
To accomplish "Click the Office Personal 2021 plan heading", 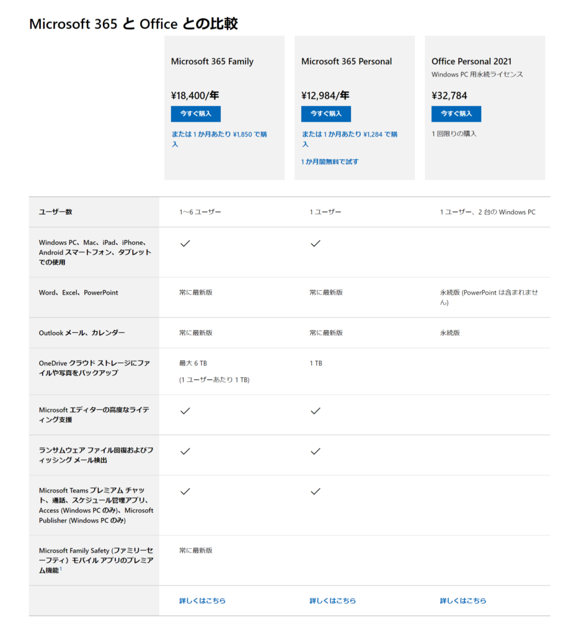I will pos(472,61).
